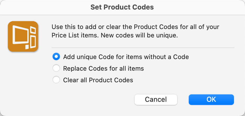Click the "Replace Codes for all items" label text

point(103,69)
